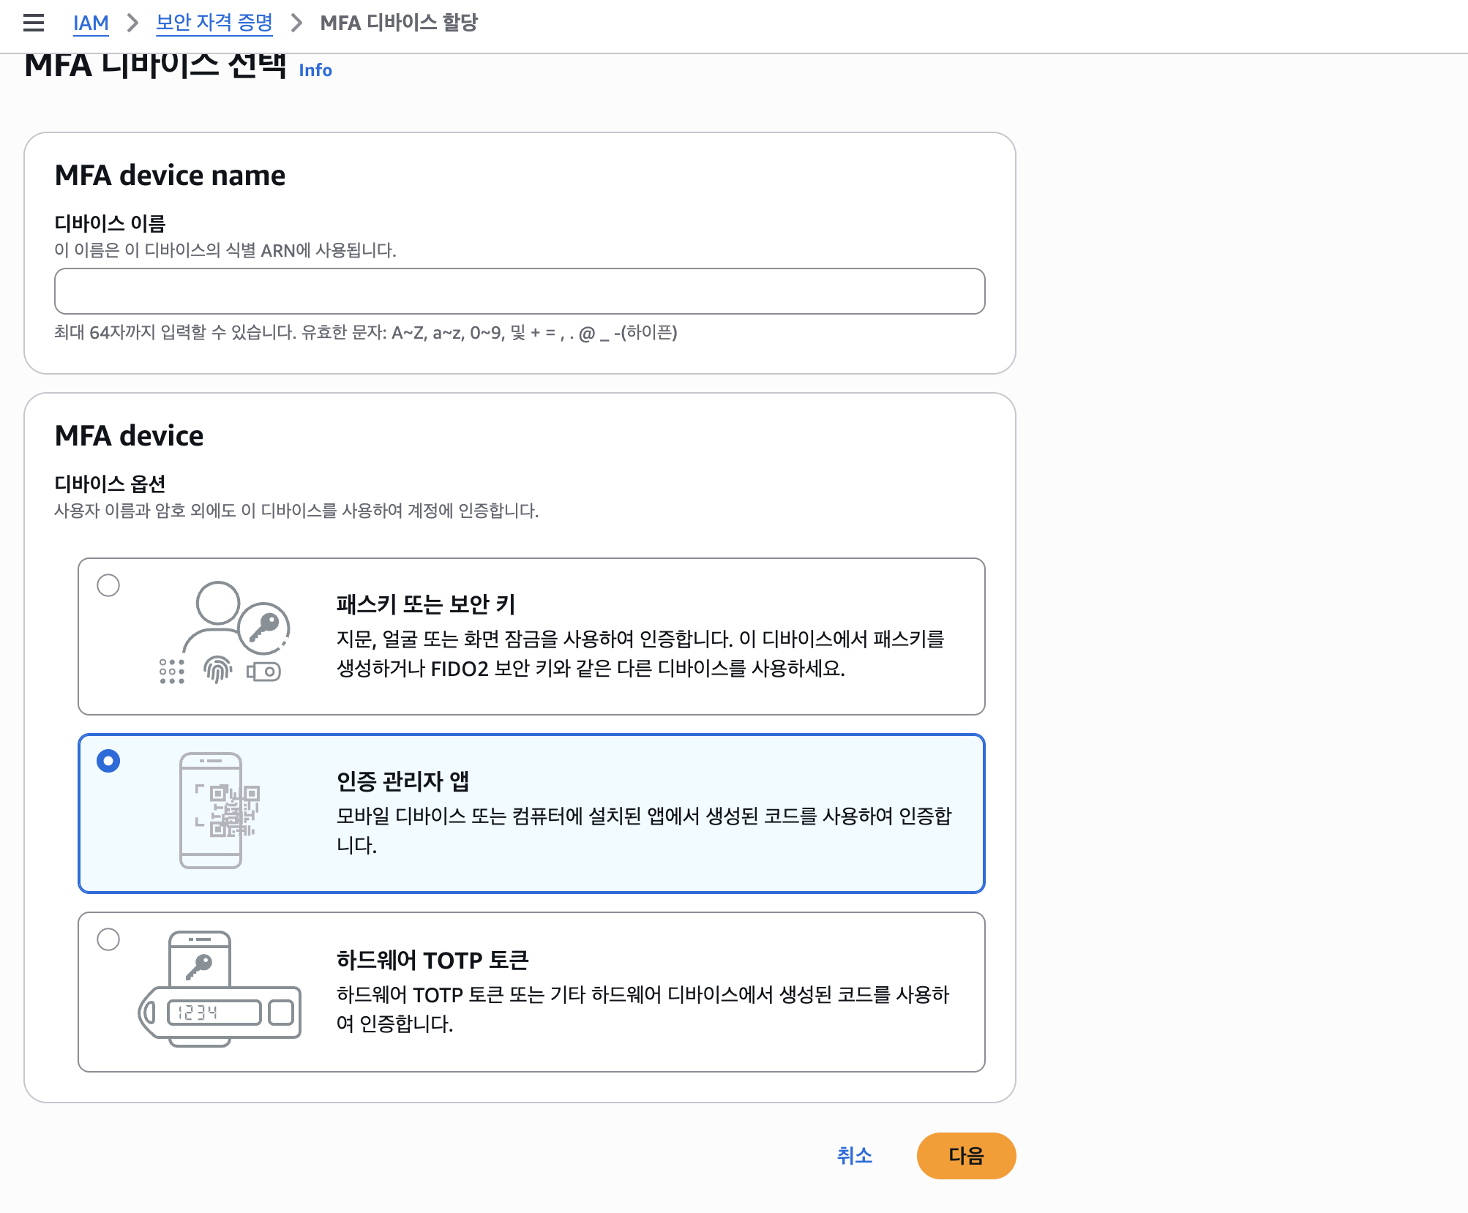Screen dimensions: 1468x1213
Task: Select the 인증 관리자 앱 radio button
Action: (x=108, y=761)
